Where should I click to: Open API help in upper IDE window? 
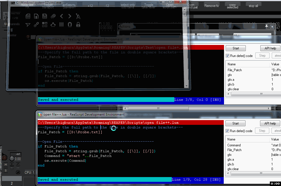pos(270,48)
